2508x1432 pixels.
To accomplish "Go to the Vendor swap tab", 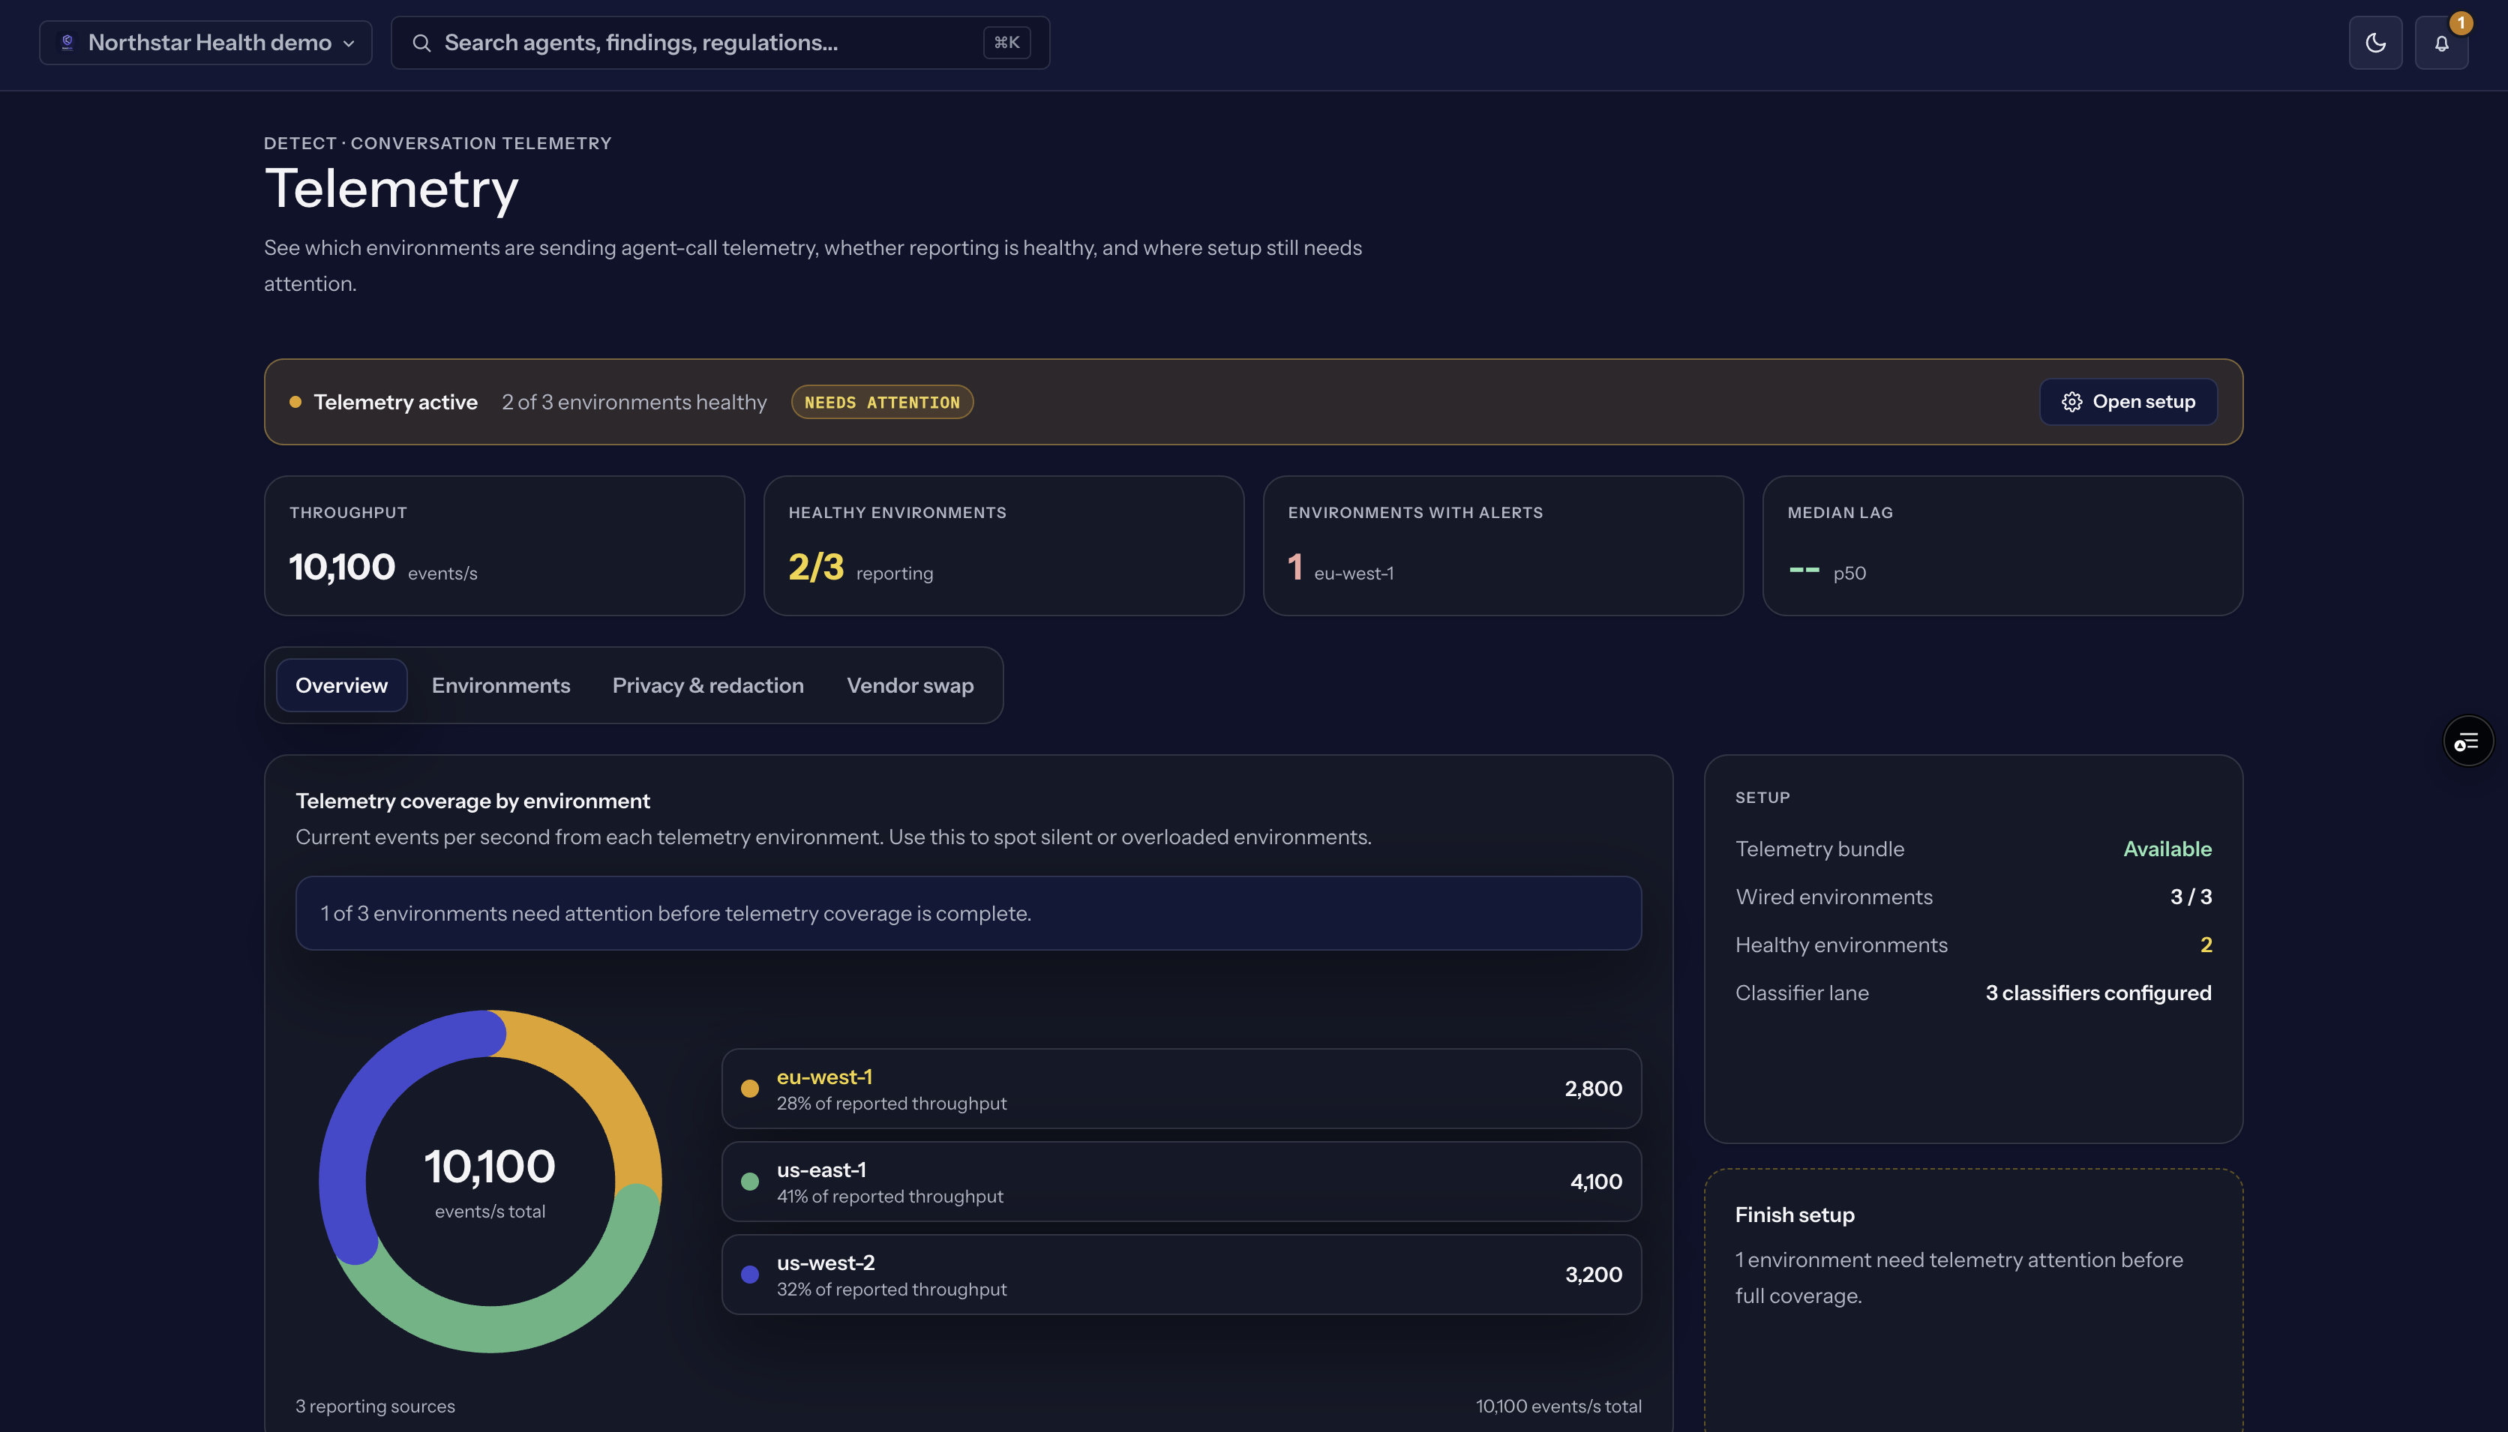I will pos(910,685).
